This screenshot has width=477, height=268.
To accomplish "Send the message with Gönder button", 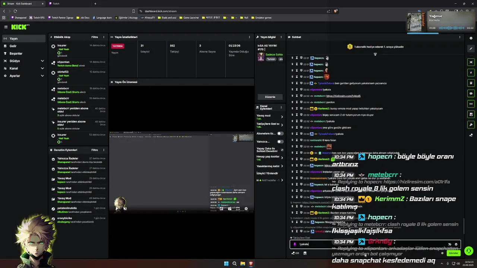I will point(453,253).
